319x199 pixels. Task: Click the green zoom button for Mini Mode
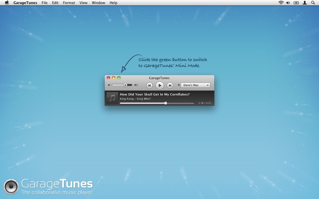119,78
